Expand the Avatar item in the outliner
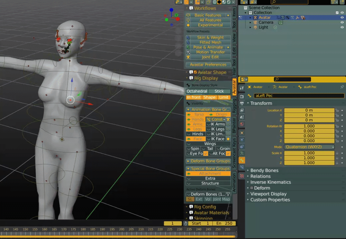The width and height of the screenshot is (346, 239). pos(250,18)
